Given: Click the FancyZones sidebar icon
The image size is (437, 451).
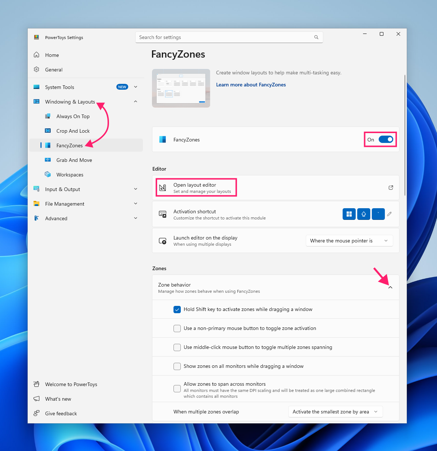Looking at the screenshot, I should [x=48, y=145].
